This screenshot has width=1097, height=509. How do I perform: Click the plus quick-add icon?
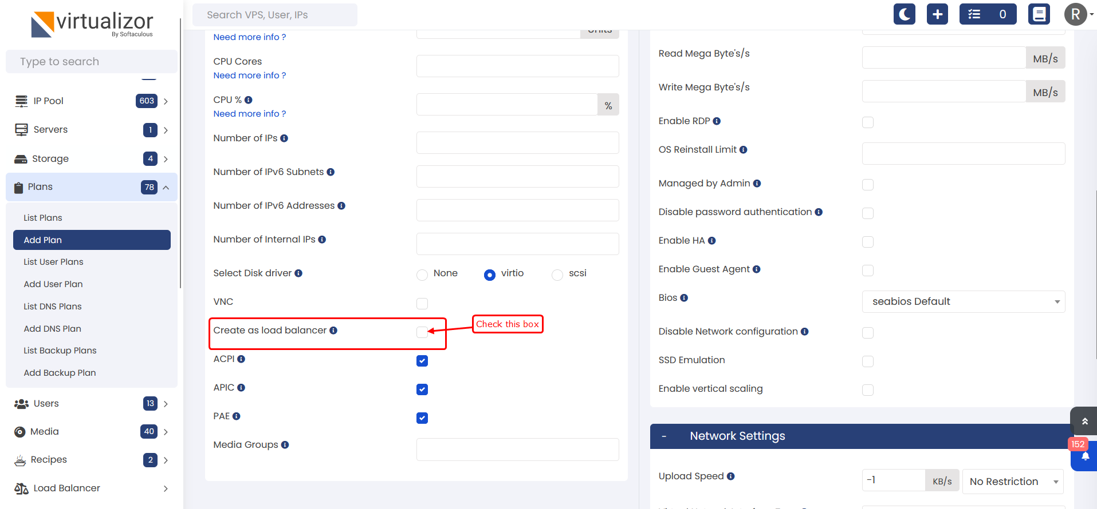click(937, 14)
